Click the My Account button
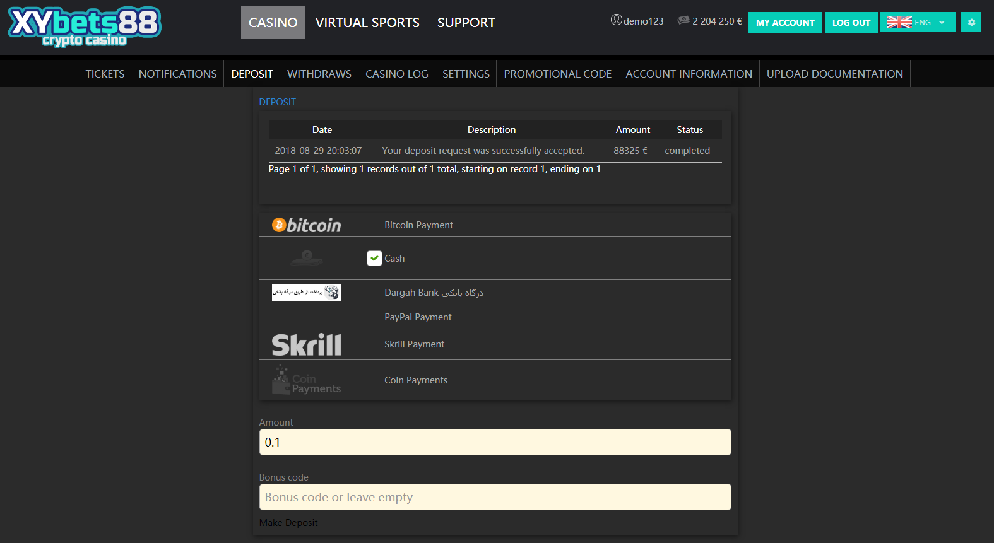Viewport: 994px width, 543px height. point(784,22)
